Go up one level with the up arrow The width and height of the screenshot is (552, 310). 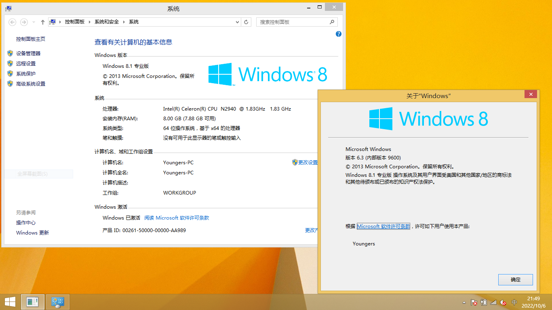[x=43, y=22]
